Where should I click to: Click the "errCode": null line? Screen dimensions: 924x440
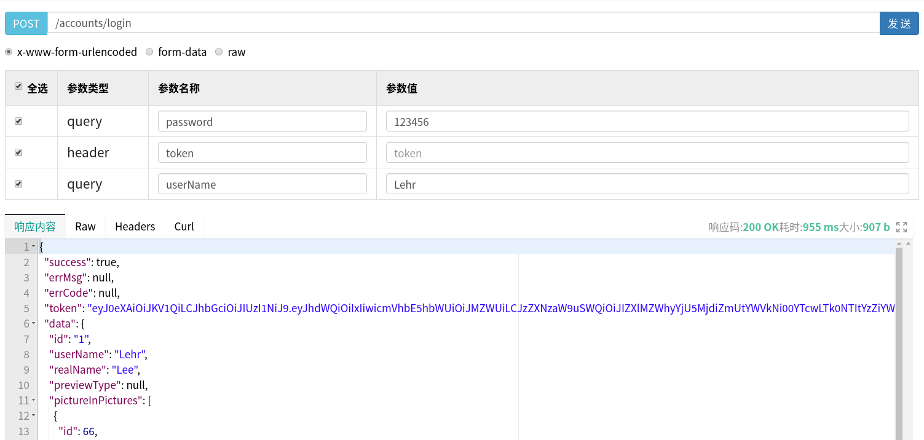(x=82, y=293)
